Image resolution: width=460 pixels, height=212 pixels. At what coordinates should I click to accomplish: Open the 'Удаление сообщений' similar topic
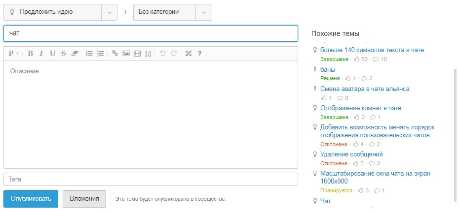pos(351,154)
